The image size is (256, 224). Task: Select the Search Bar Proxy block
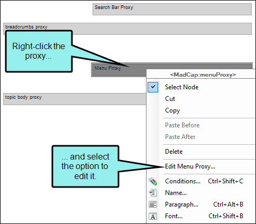click(x=172, y=9)
